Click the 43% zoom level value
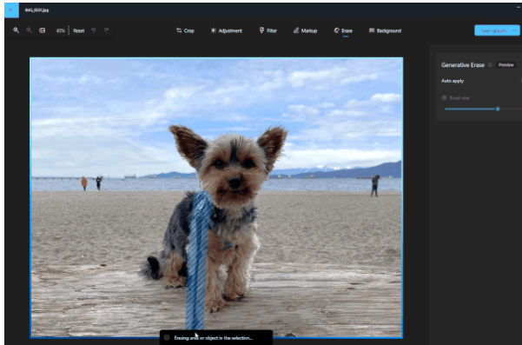 60,30
